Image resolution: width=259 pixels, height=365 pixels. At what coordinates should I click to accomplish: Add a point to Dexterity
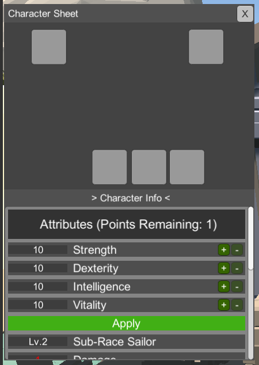click(224, 268)
